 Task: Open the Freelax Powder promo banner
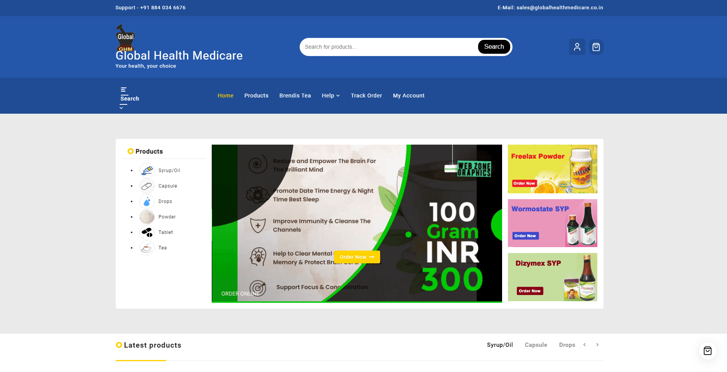[552, 169]
